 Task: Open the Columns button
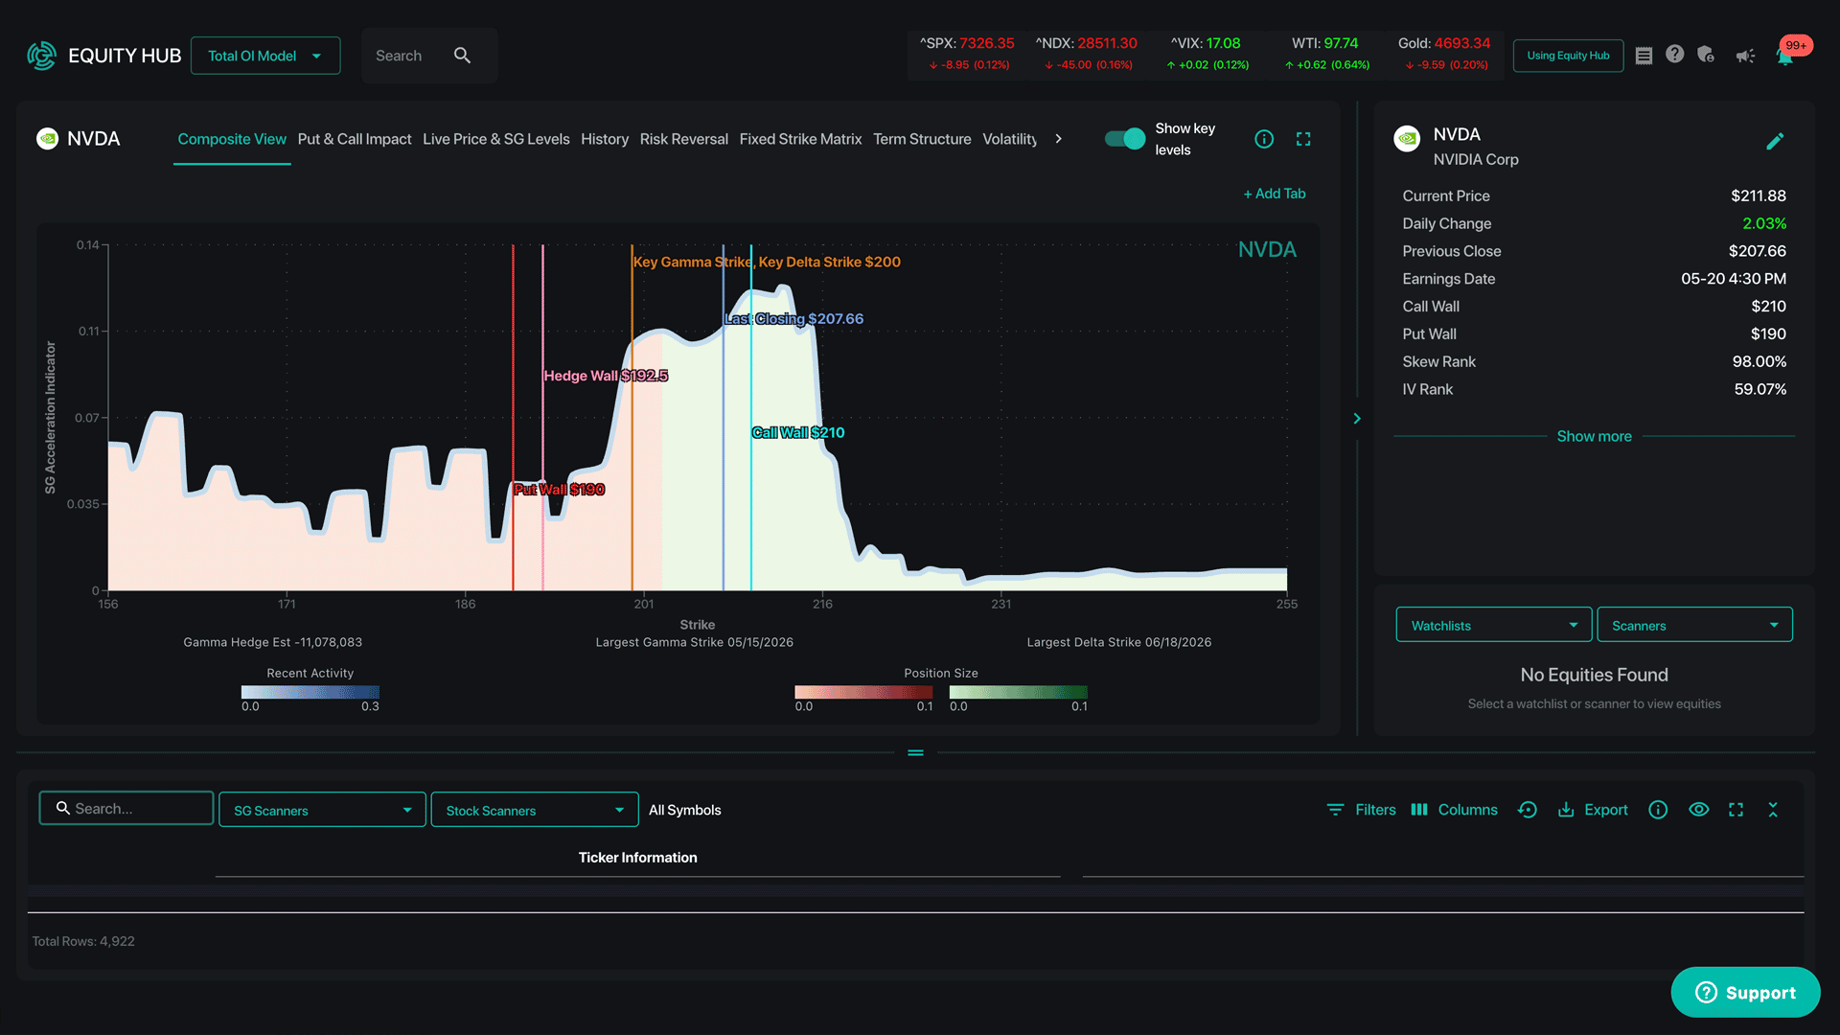tap(1454, 810)
